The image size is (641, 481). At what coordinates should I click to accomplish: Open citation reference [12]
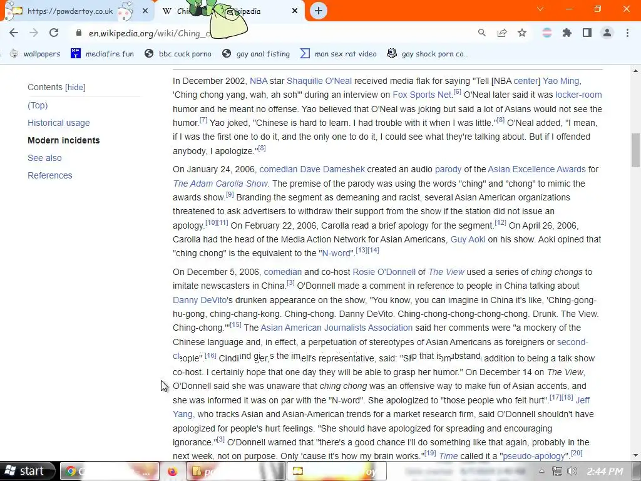click(500, 222)
